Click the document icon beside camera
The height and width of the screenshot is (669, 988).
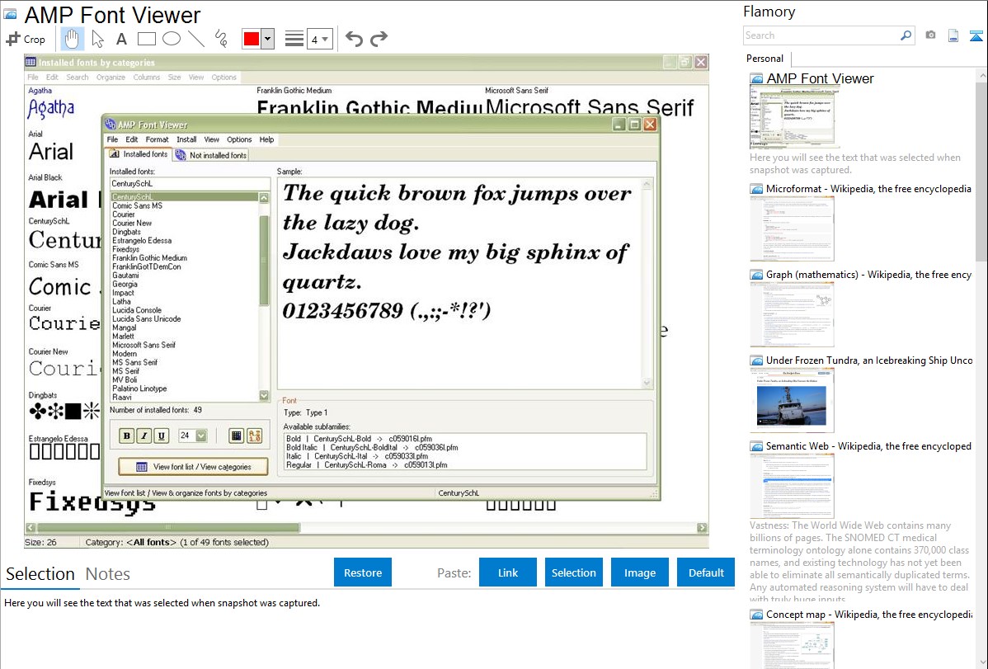[x=953, y=35]
